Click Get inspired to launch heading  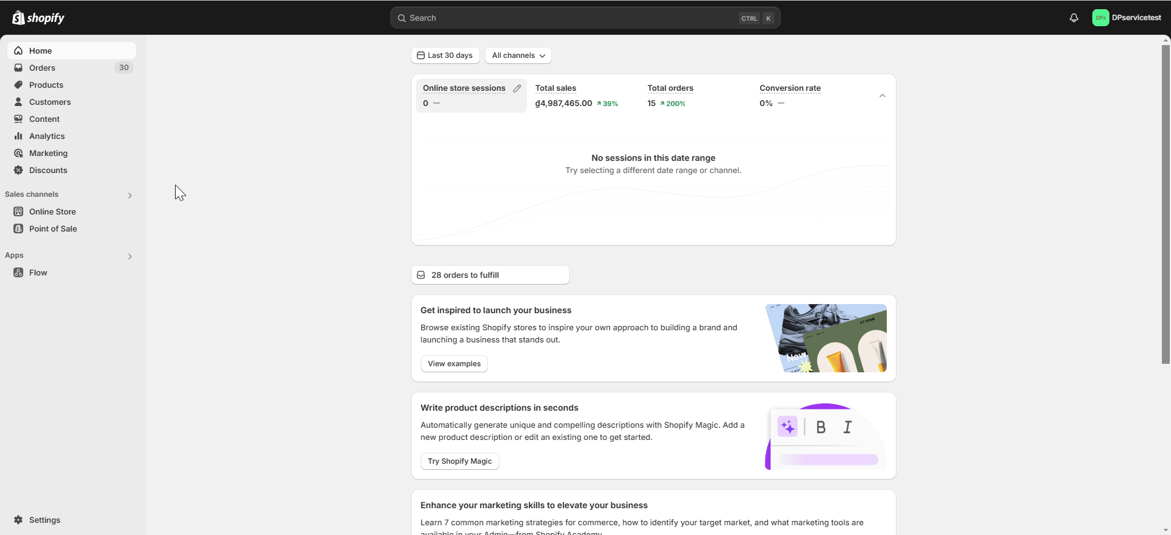[496, 310]
